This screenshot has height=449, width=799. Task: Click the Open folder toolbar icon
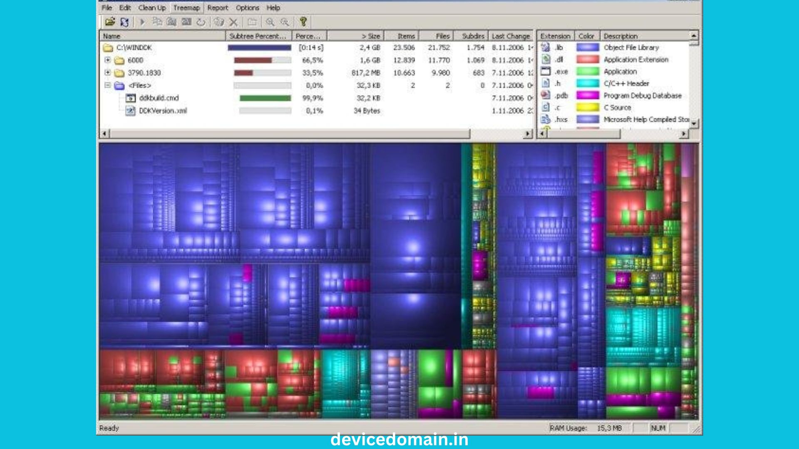click(110, 22)
